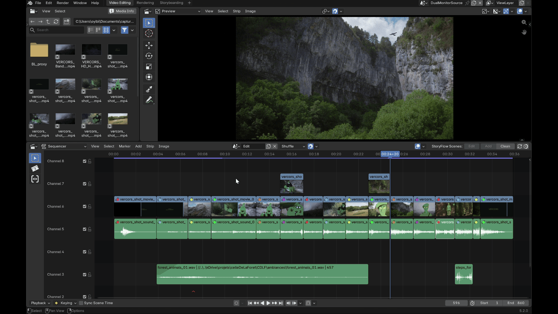Switch to the Storyboarding workspace tab
The height and width of the screenshot is (314, 558).
pyautogui.click(x=171, y=3)
